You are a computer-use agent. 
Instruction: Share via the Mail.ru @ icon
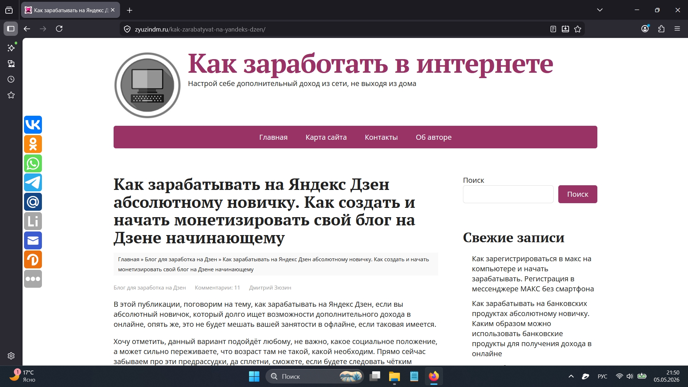(33, 202)
